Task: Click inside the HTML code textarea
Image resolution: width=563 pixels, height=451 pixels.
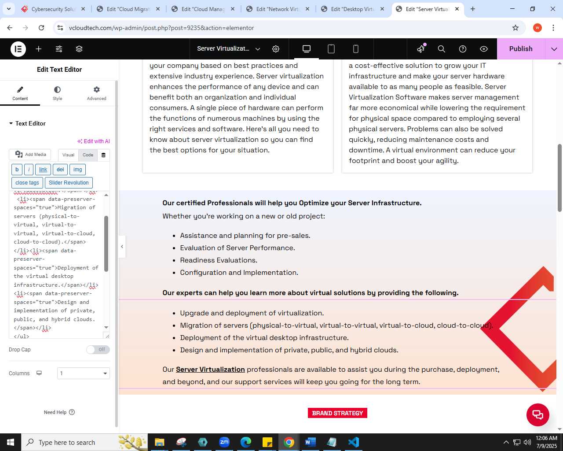Action: click(56, 264)
